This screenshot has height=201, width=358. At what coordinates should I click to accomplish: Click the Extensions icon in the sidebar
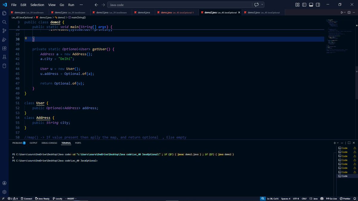[x=4, y=48]
